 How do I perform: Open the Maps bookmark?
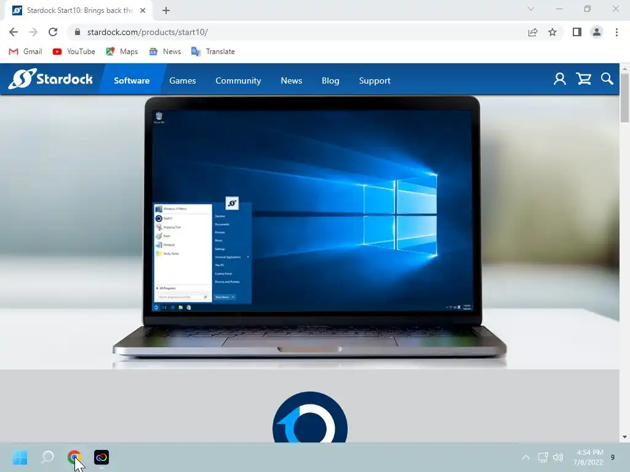coord(122,52)
